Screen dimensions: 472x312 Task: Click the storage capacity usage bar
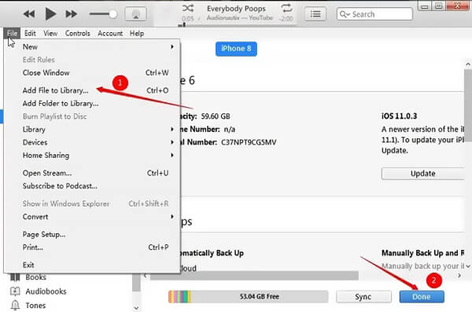tap(249, 296)
